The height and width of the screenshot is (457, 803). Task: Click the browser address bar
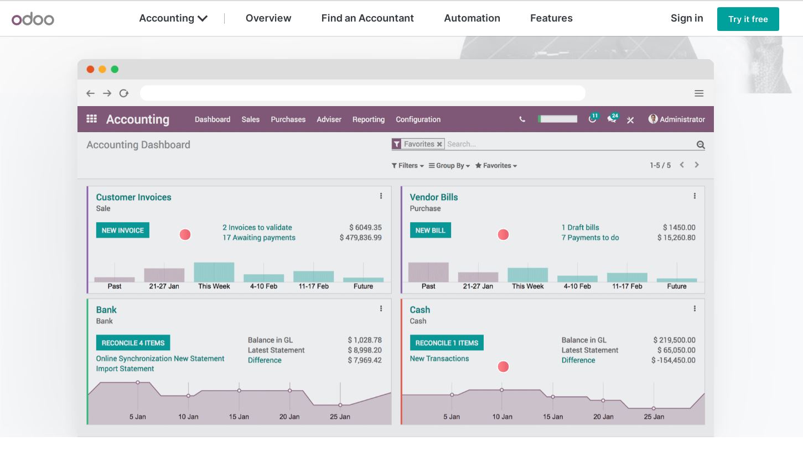362,93
